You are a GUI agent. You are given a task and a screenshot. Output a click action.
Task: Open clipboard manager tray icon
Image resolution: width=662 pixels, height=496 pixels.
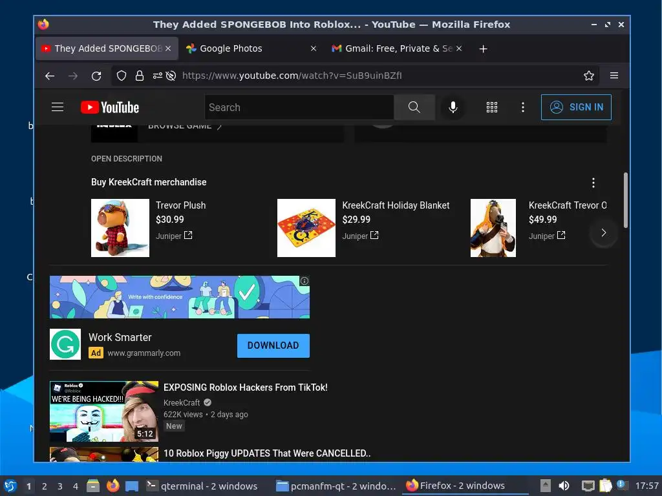click(x=605, y=486)
